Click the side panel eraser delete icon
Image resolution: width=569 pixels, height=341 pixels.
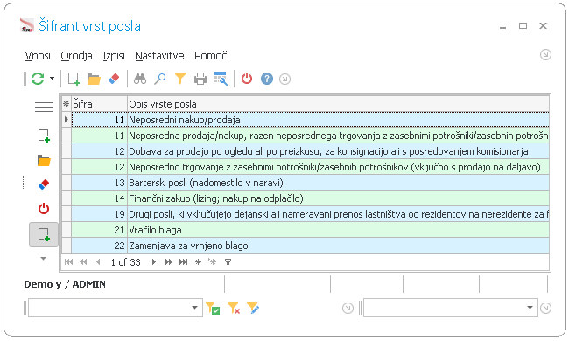(x=44, y=184)
